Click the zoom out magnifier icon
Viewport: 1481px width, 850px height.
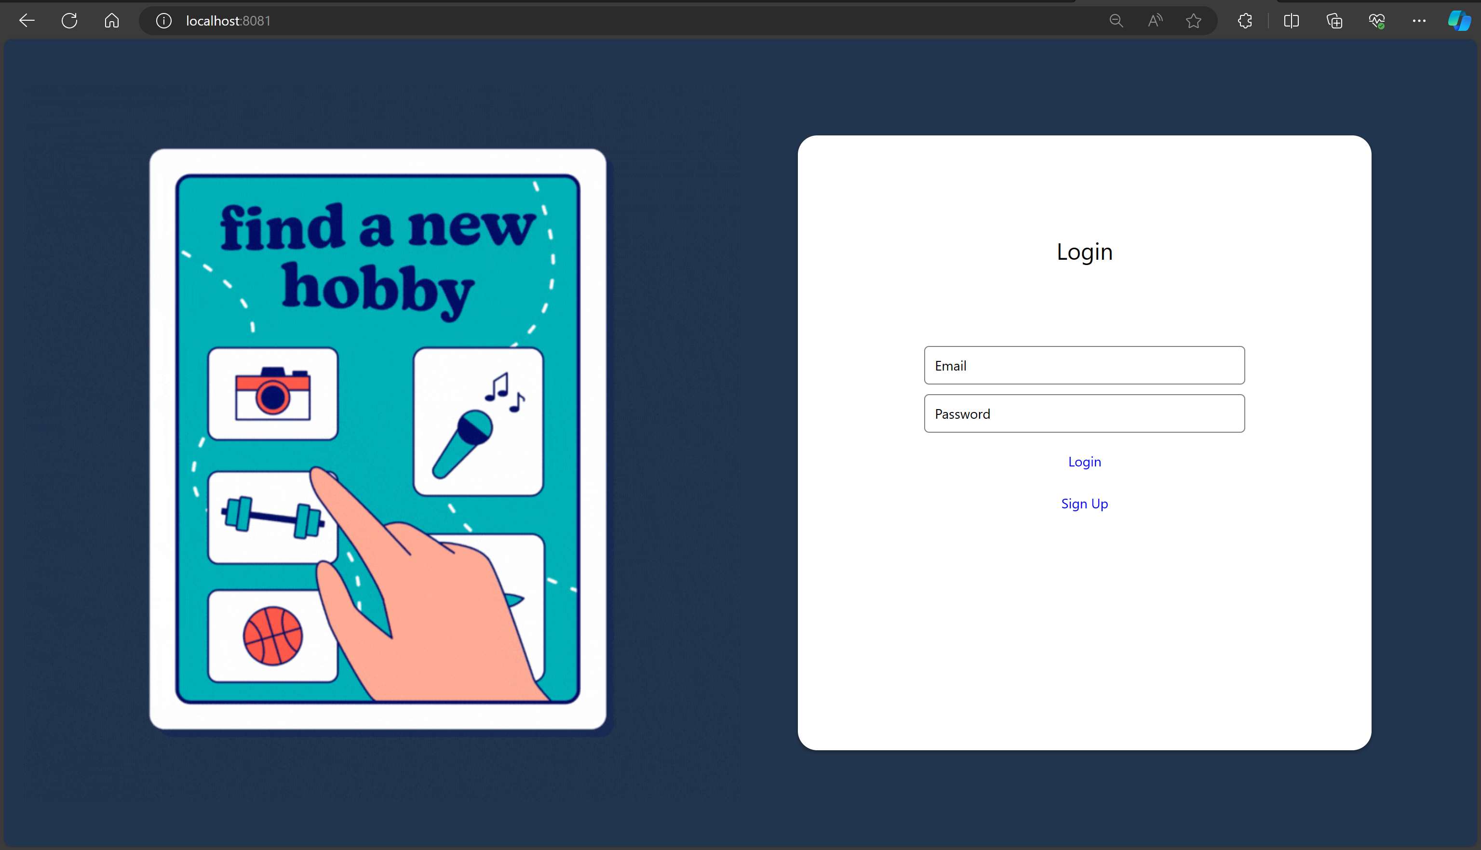click(x=1116, y=21)
